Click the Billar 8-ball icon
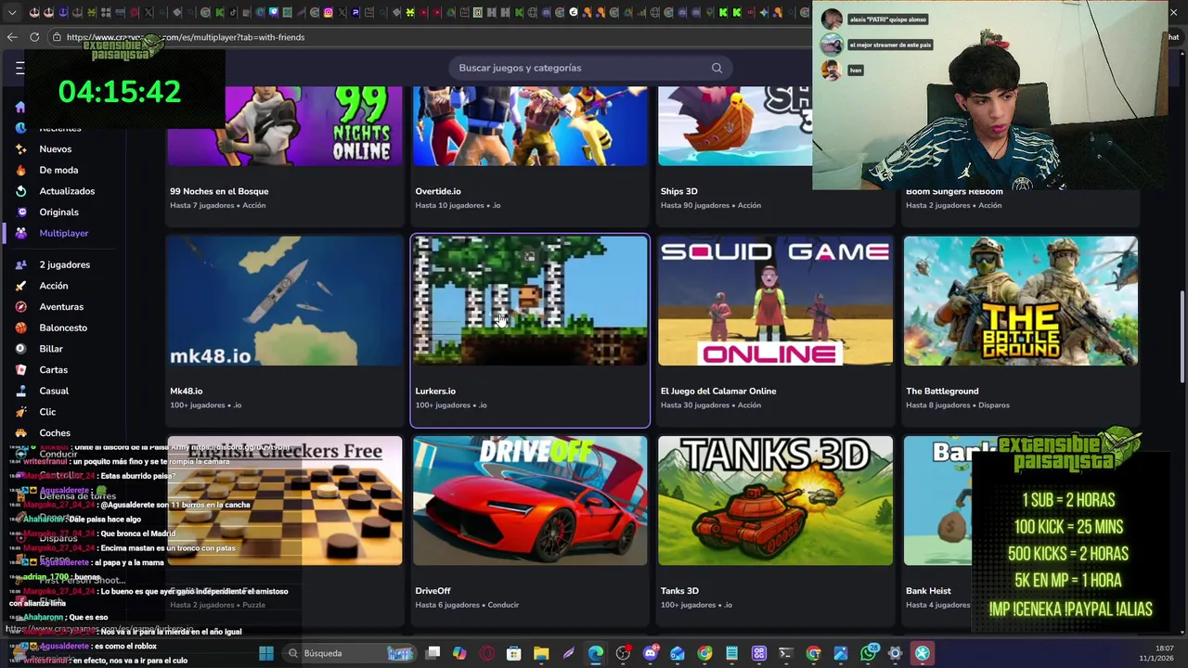The image size is (1188, 668). point(20,349)
